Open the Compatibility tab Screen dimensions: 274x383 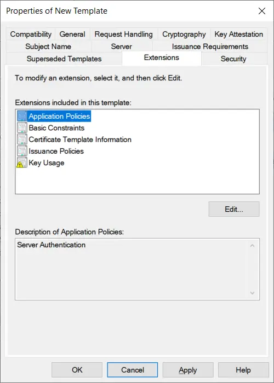pos(31,34)
